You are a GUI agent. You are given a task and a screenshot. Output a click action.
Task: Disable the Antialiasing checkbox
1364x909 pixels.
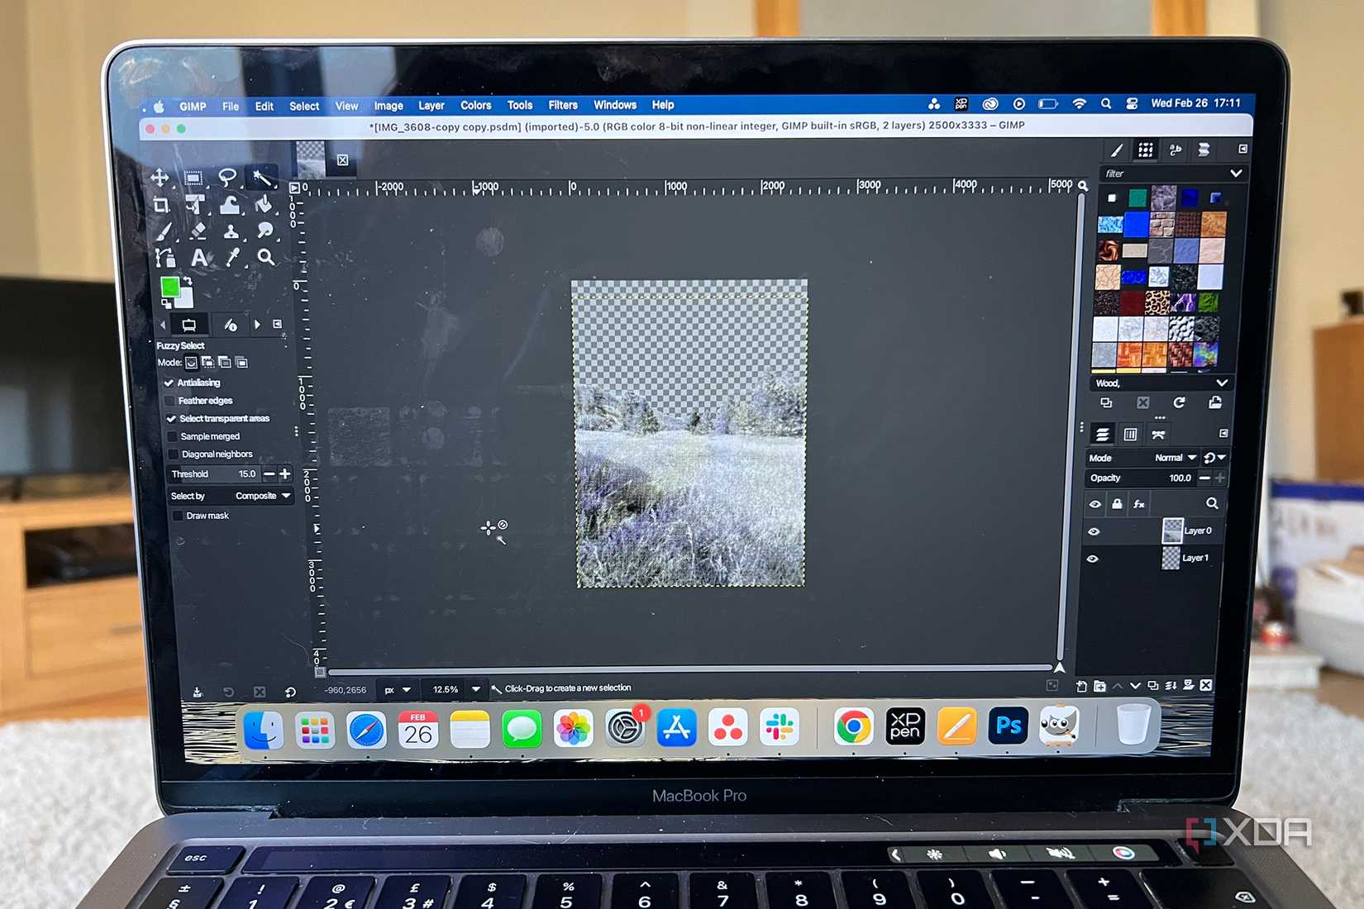coord(169,382)
